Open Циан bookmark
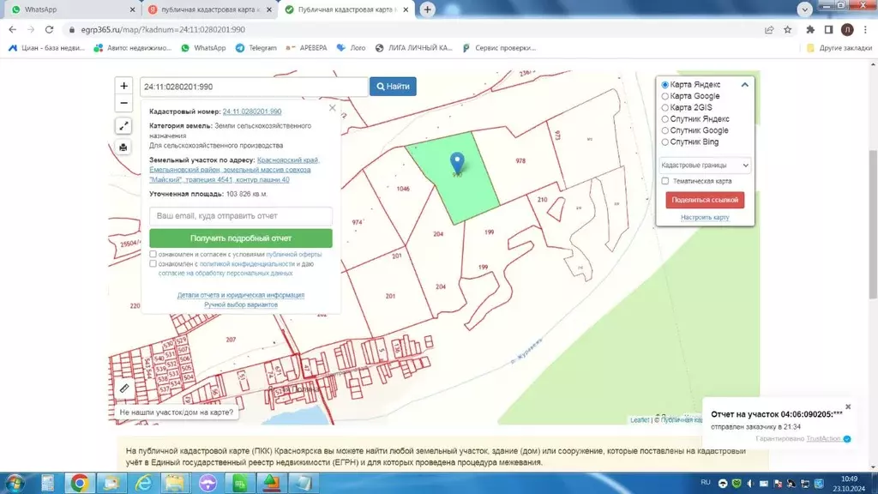This screenshot has height=494, width=878. click(46, 48)
